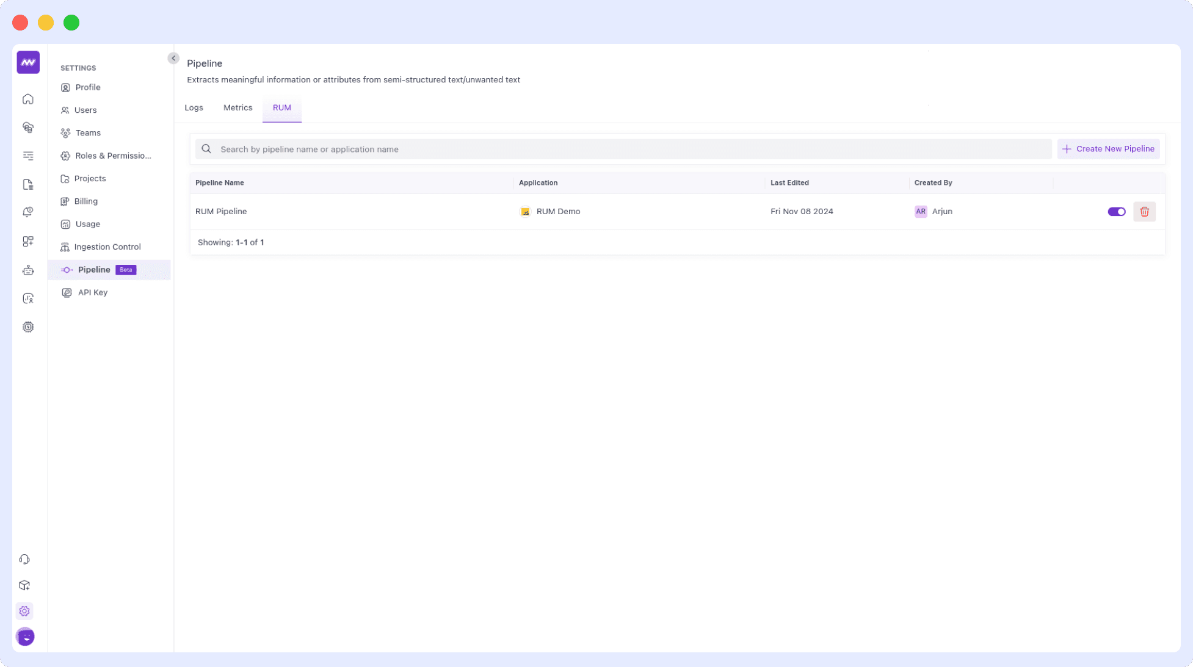Open the bot icon in sidebar

click(x=28, y=270)
